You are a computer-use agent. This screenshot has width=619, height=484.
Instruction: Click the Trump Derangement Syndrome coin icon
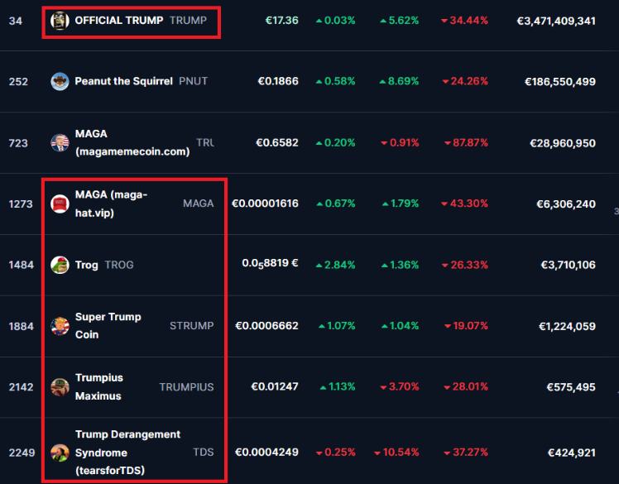tap(60, 453)
